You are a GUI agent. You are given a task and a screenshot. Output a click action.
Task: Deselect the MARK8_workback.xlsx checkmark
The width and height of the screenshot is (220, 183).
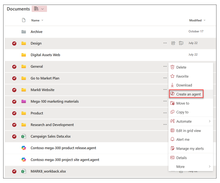tap(14, 171)
